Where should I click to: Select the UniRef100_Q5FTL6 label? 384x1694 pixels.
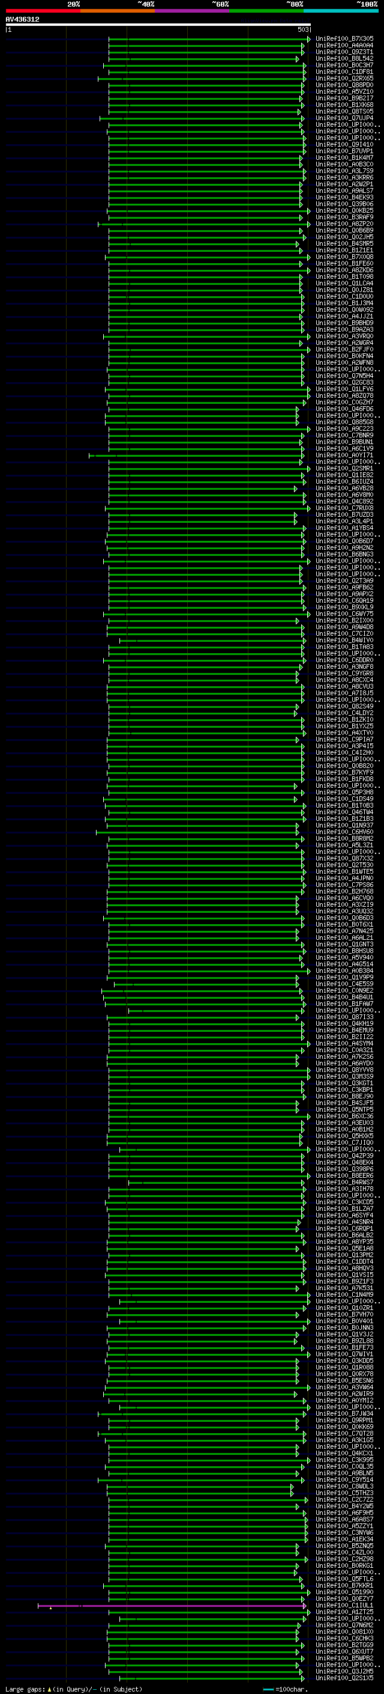click(x=344, y=1579)
